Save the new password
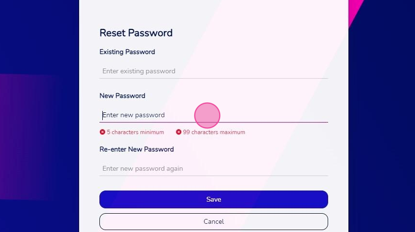Image resolution: width=415 pixels, height=232 pixels. (x=214, y=200)
